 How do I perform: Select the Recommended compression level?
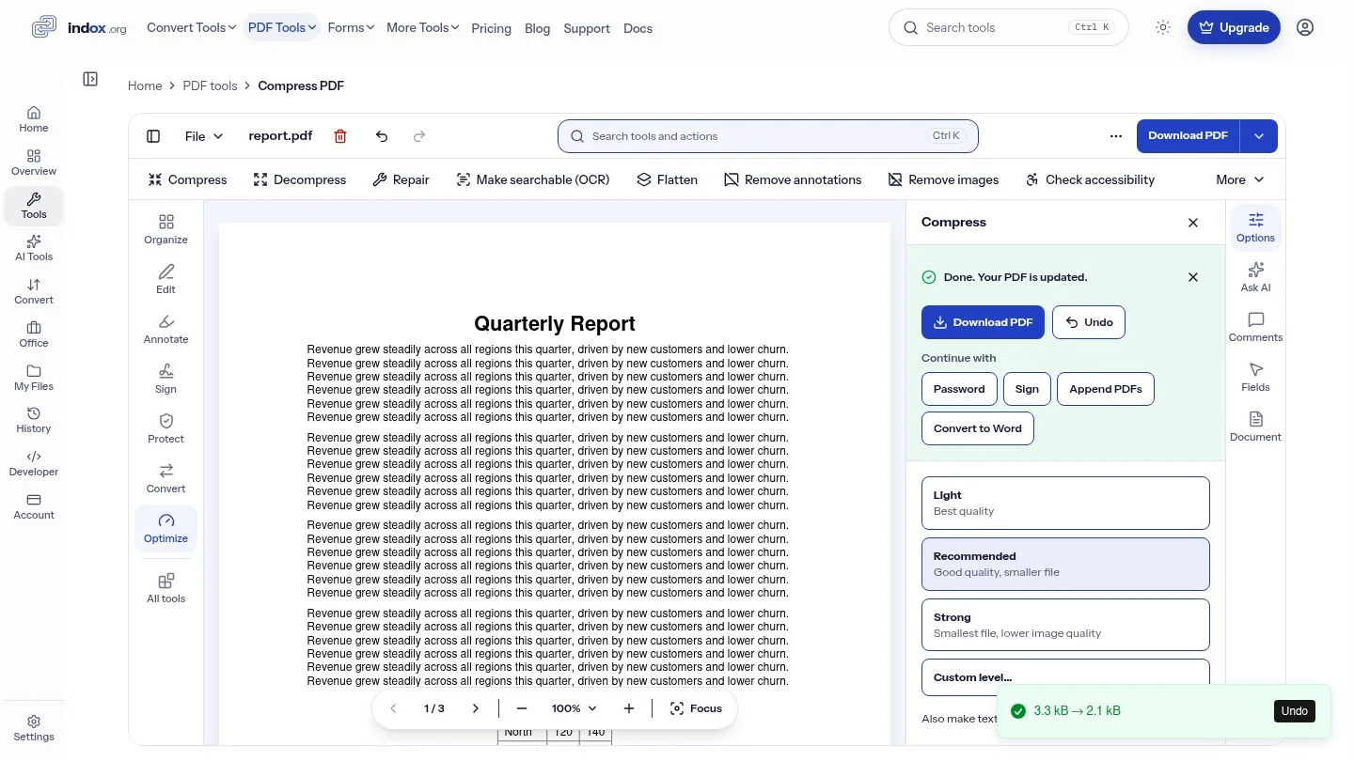point(1065,564)
